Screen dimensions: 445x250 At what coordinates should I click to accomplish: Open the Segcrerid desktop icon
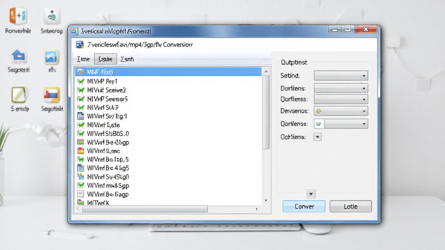(18, 56)
